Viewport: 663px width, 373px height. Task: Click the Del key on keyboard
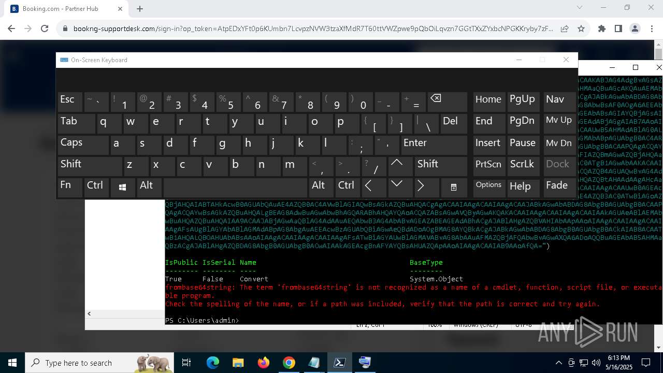coord(453,124)
